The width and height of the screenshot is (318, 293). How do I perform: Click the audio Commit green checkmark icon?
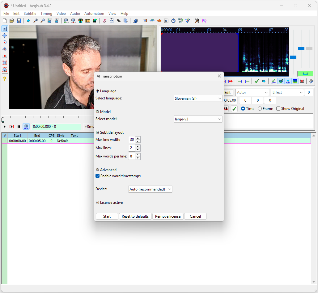(x=257, y=81)
